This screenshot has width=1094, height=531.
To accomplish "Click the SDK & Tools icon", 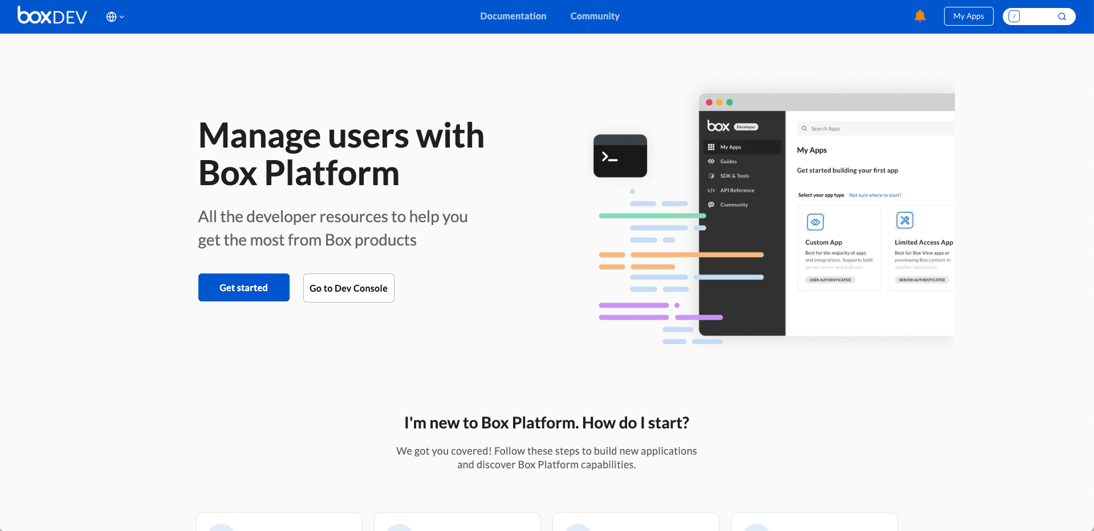I will [711, 175].
